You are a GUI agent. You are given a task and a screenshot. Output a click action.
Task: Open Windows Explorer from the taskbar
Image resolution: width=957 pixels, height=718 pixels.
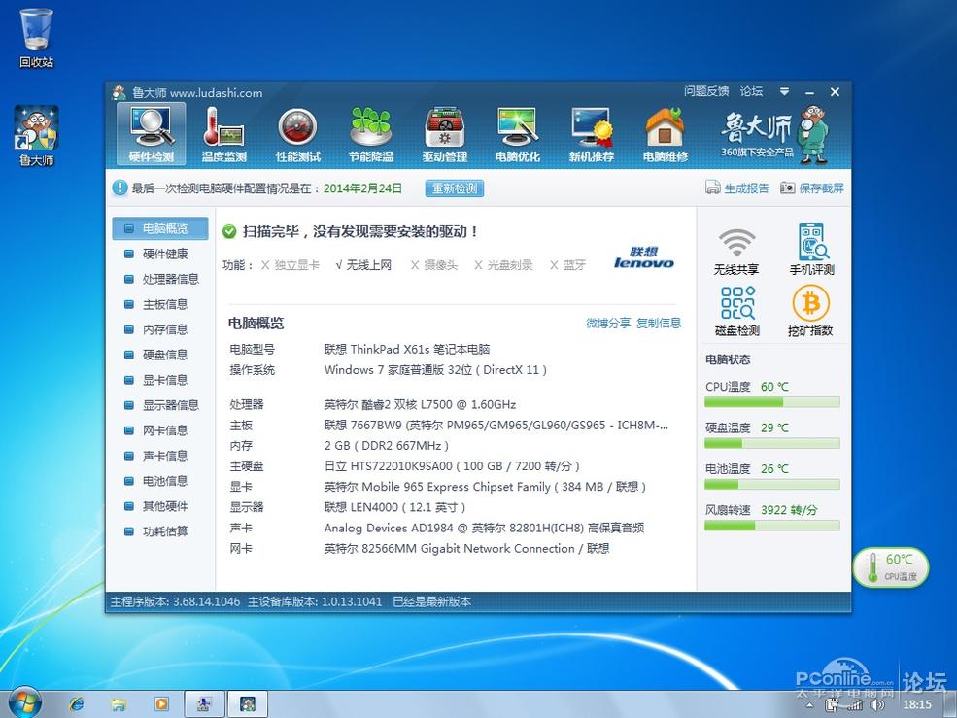[119, 704]
